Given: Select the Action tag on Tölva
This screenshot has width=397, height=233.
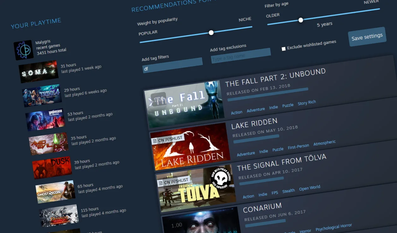Looking at the screenshot, I should [x=248, y=196].
